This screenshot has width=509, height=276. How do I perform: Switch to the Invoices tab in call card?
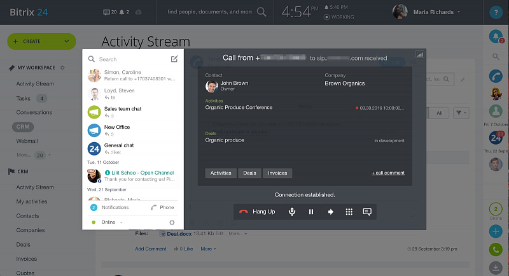tap(277, 173)
